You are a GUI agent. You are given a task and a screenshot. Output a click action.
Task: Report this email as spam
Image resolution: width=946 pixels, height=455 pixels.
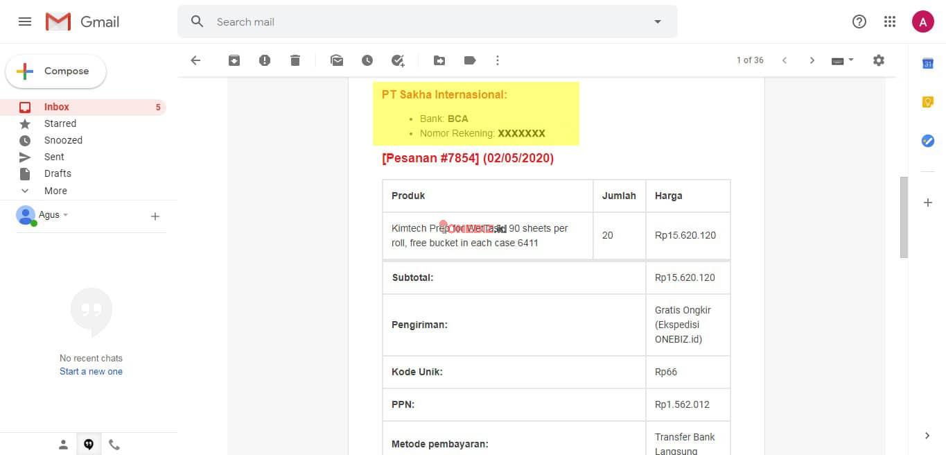point(265,60)
